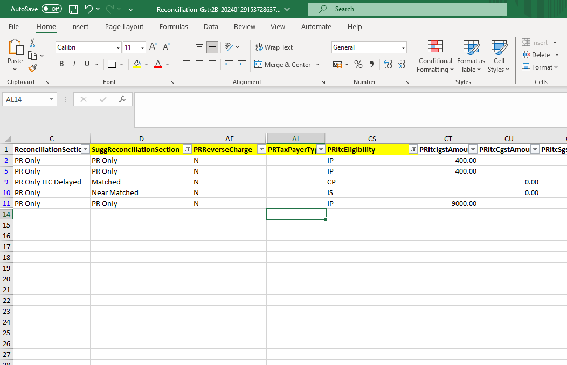Screen dimensions: 567x365
Task: Undo the last action
Action: coord(88,9)
